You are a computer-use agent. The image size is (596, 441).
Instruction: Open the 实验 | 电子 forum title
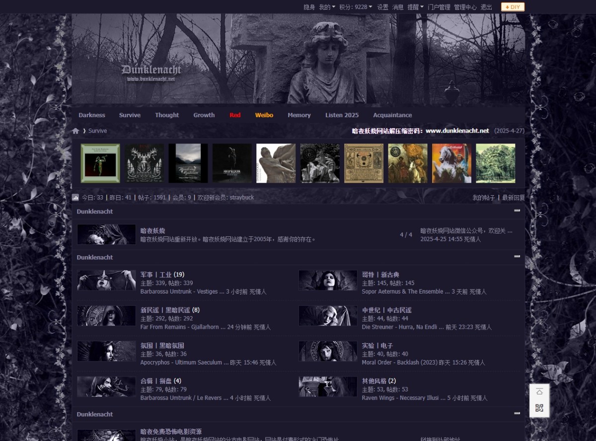377,346
